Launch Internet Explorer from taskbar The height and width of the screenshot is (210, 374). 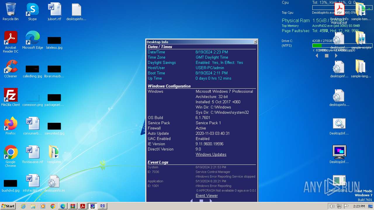pyautogui.click(x=23, y=206)
